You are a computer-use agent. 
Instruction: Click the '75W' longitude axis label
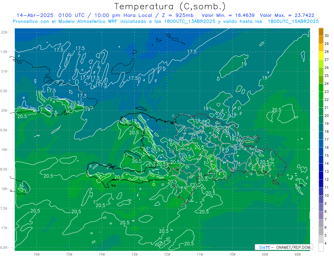point(69,254)
